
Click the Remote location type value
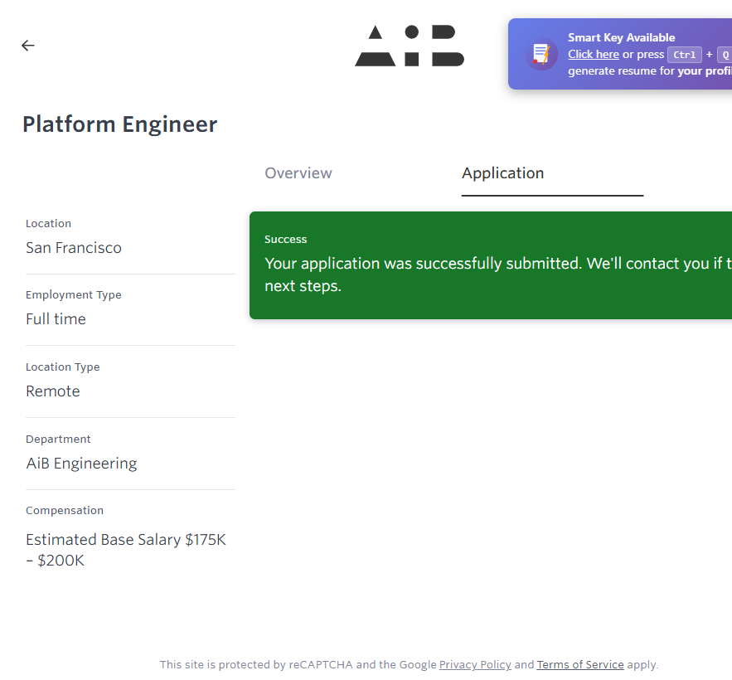point(53,391)
